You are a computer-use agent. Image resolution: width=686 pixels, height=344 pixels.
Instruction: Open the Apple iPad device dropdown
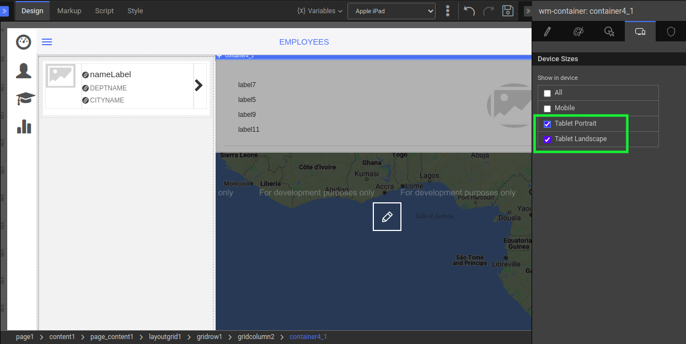(x=391, y=11)
